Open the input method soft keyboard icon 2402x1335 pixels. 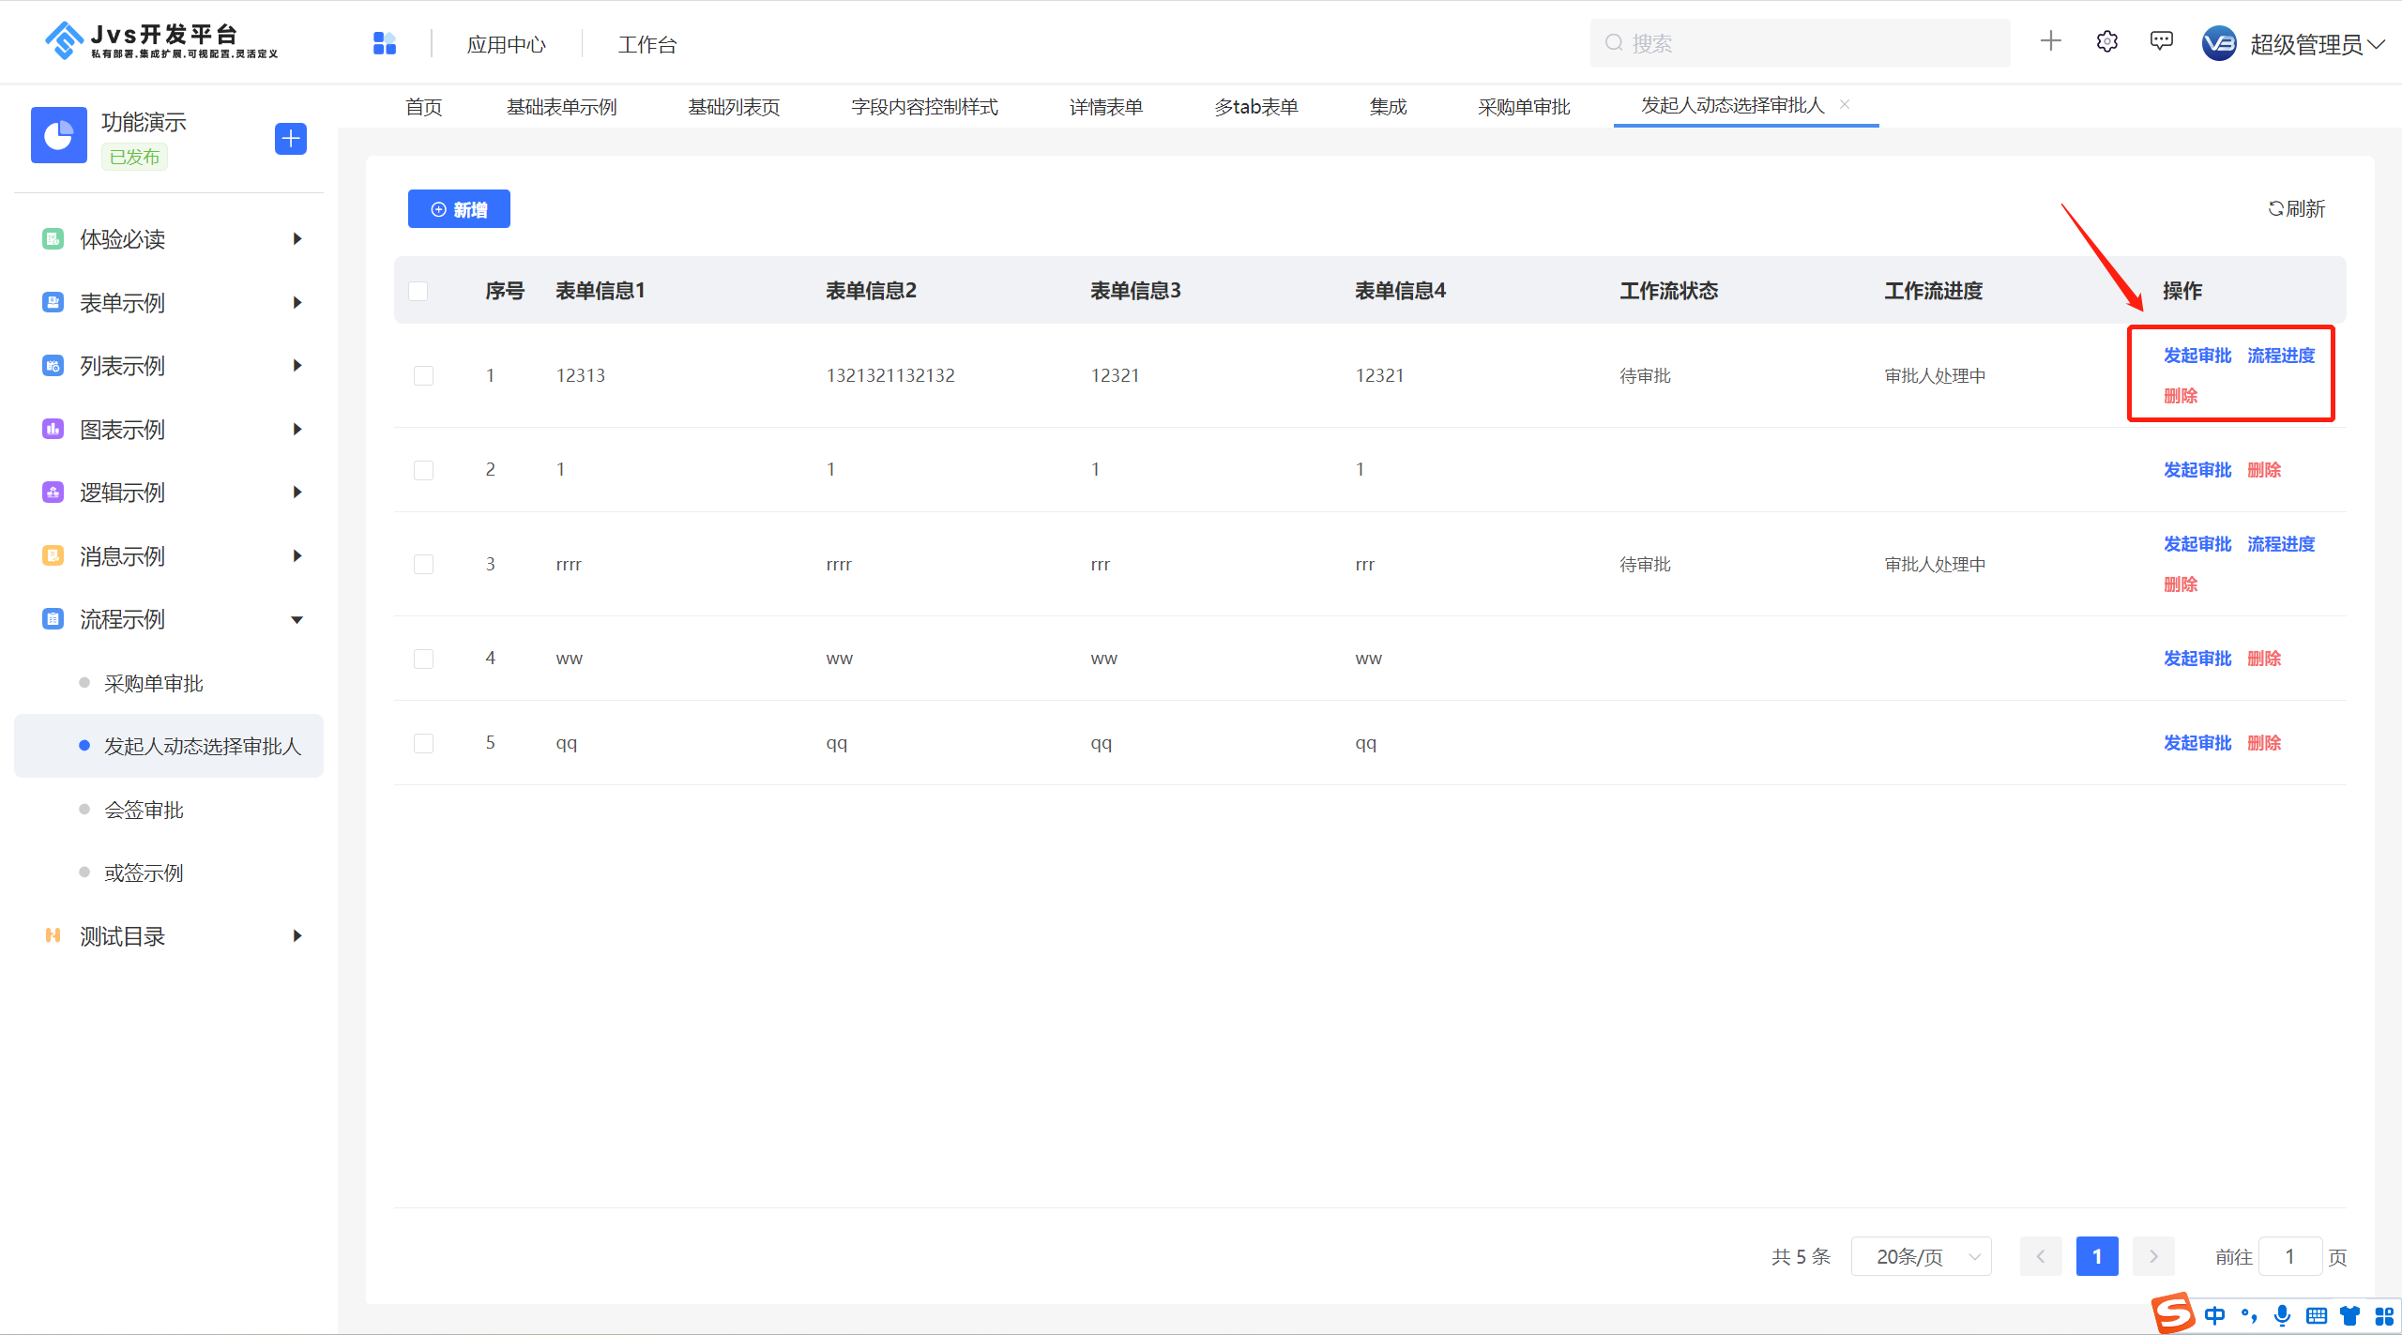click(2317, 1315)
